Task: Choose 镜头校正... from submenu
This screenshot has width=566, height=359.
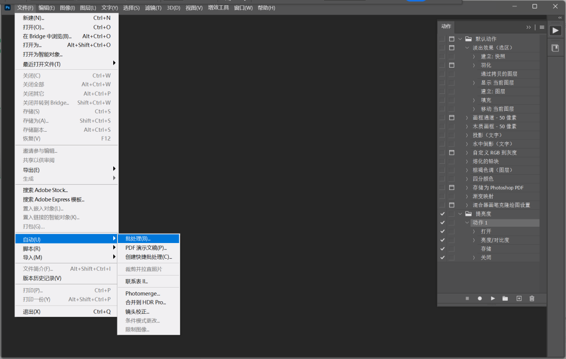Action: tap(148, 312)
